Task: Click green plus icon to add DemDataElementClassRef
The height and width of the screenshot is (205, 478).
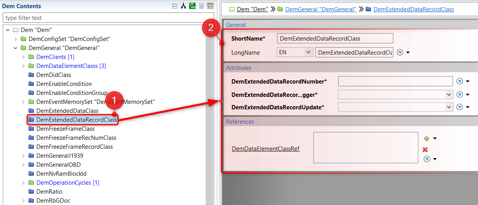Action: (x=426, y=138)
